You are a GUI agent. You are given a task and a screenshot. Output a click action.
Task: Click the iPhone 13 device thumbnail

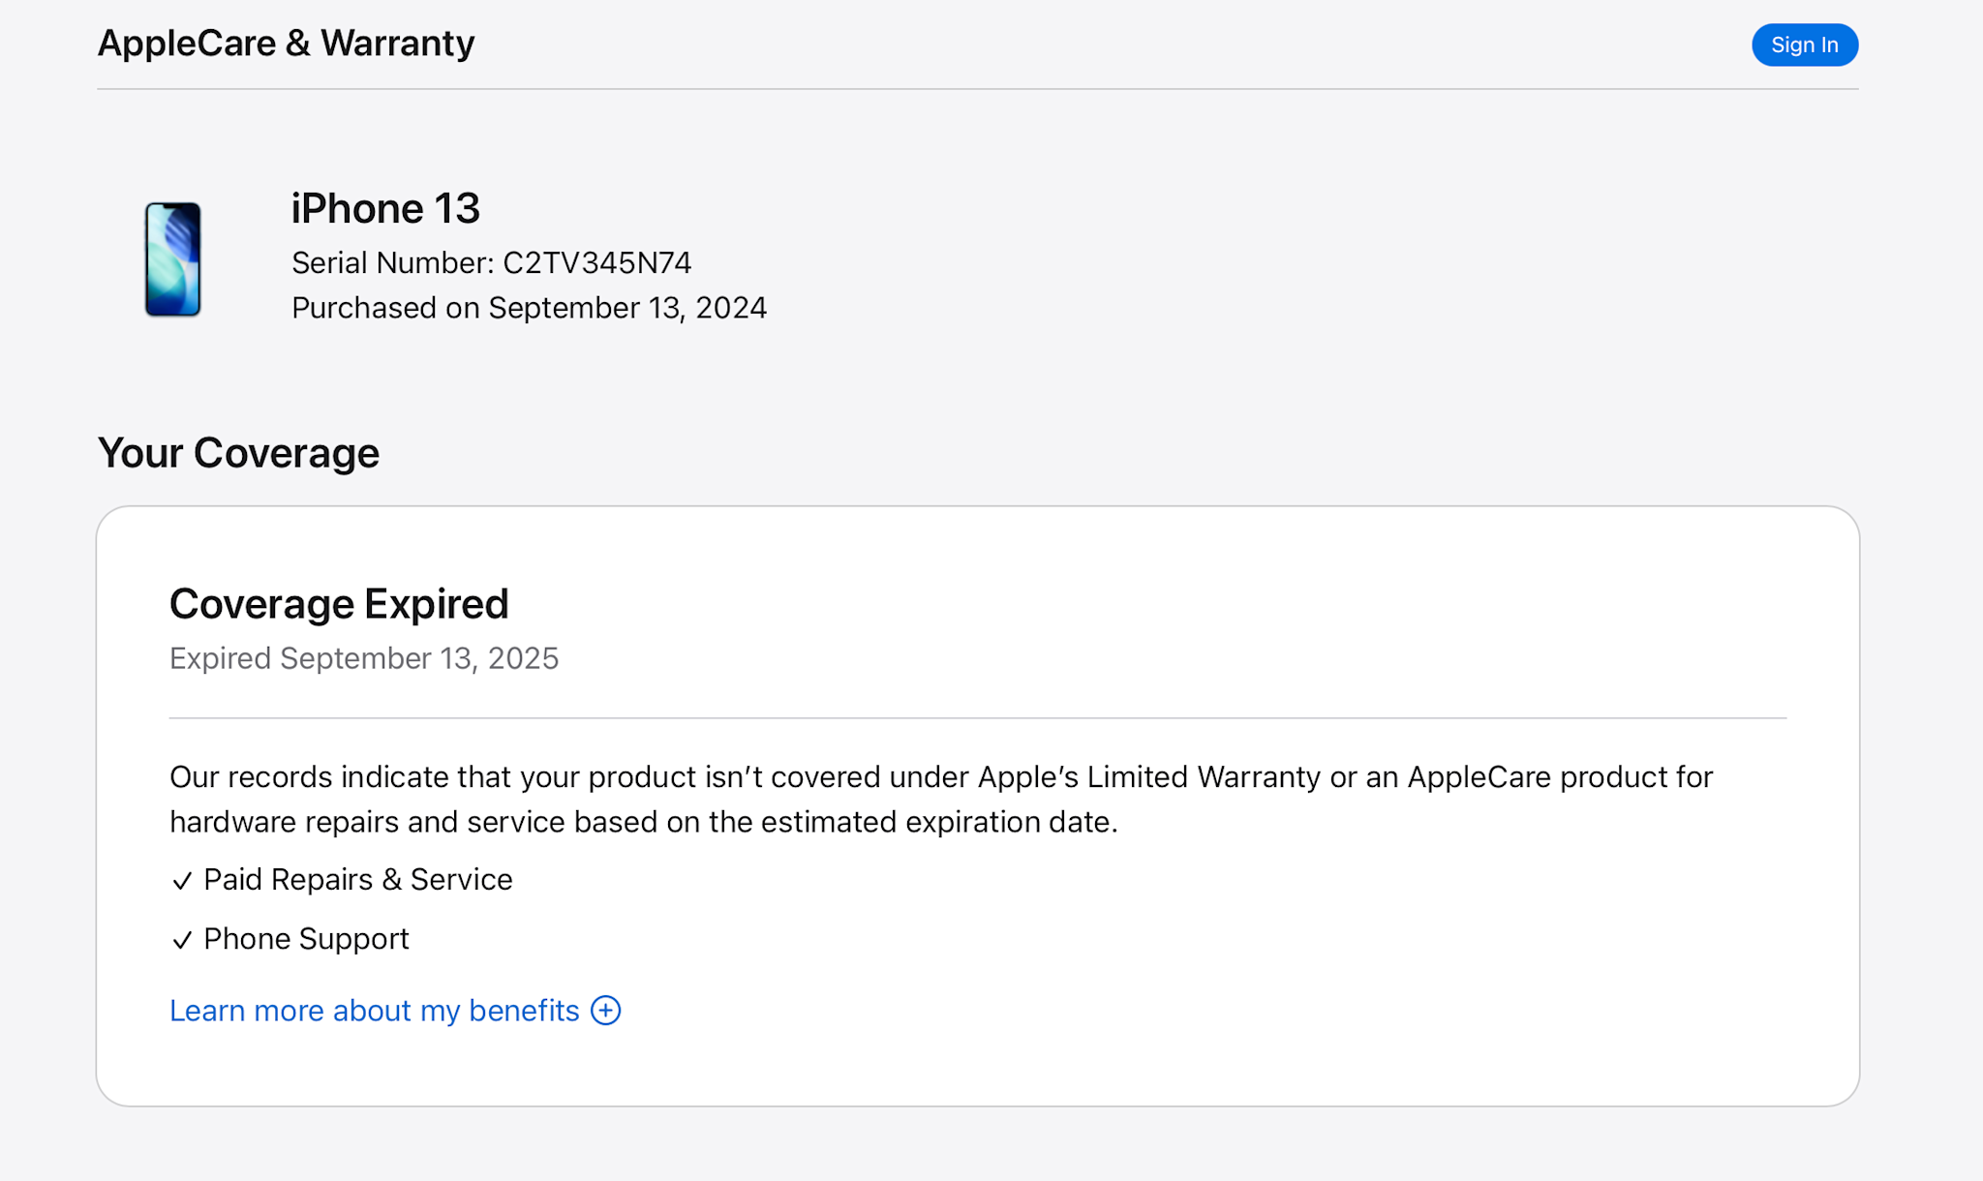[173, 259]
